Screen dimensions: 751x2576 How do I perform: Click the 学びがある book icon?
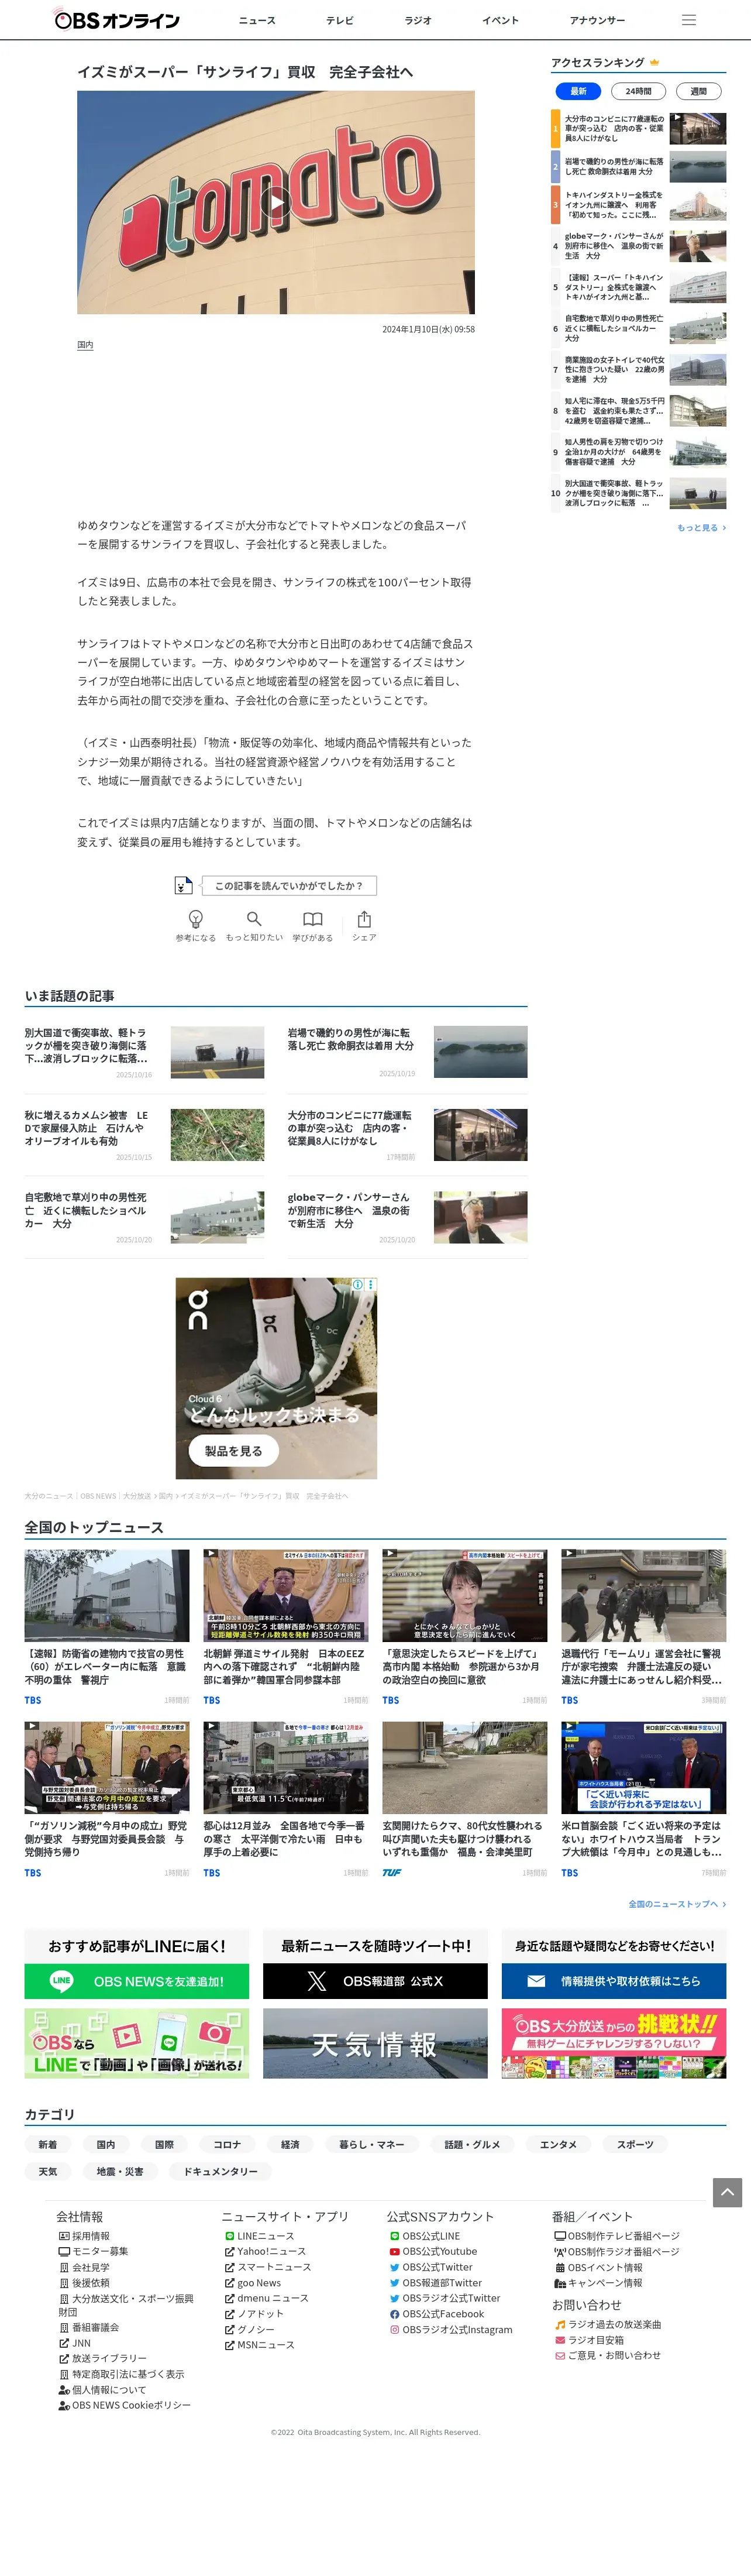tap(313, 919)
